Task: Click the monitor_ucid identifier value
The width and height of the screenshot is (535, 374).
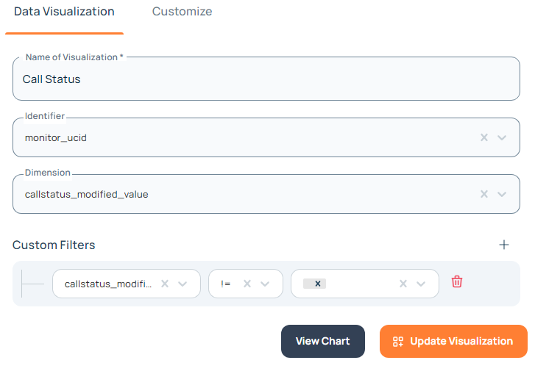Action: pyautogui.click(x=56, y=137)
